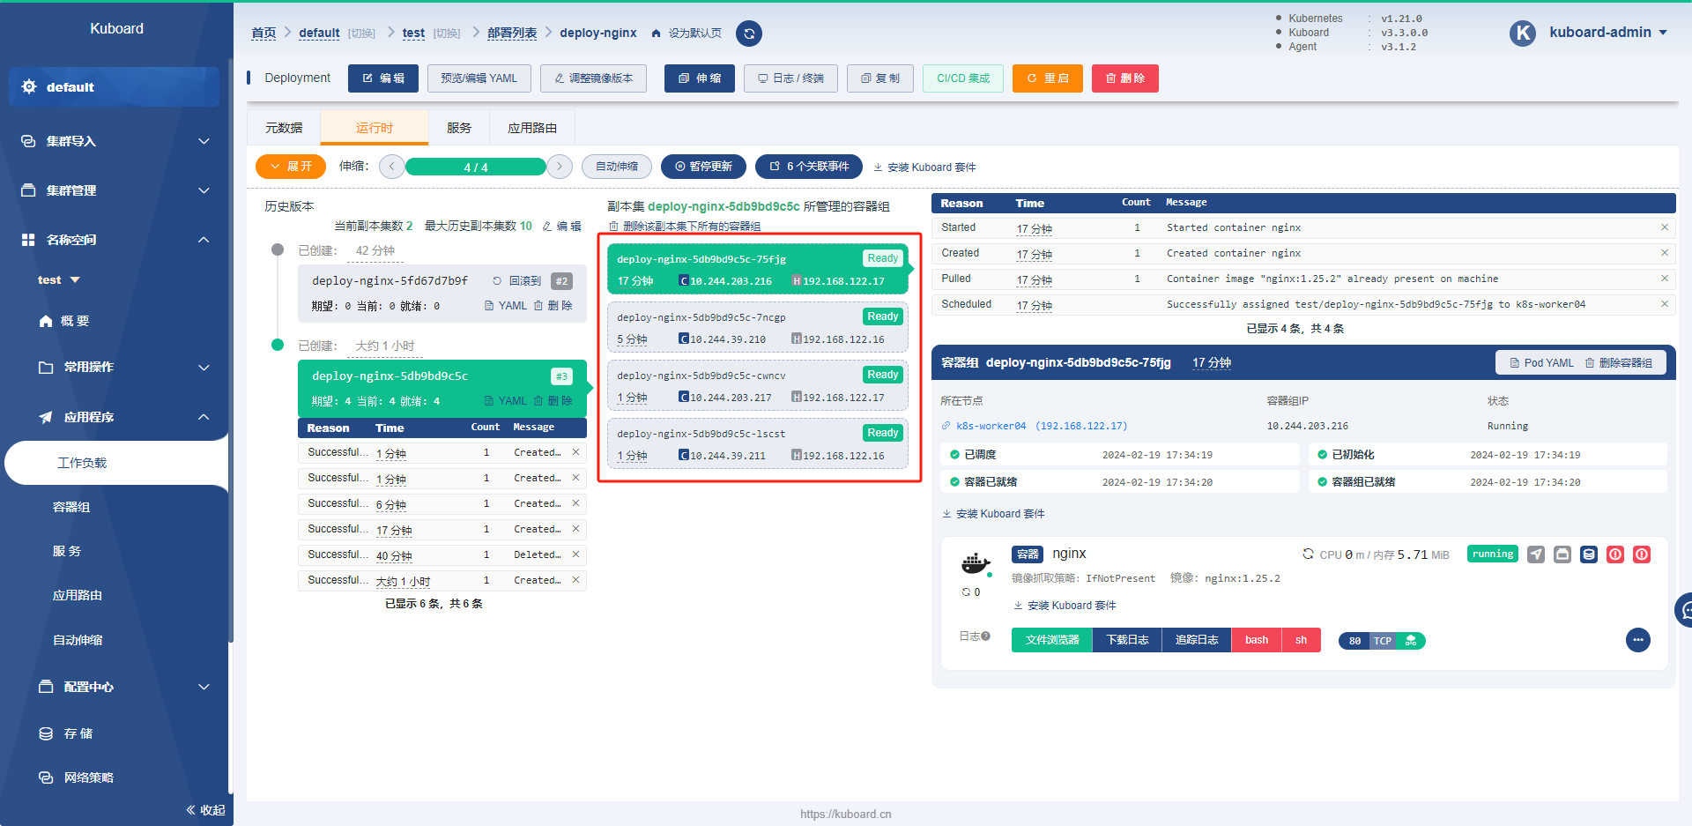Dismiss the Started container nginx event
This screenshot has height=826, width=1692.
[x=1665, y=227]
